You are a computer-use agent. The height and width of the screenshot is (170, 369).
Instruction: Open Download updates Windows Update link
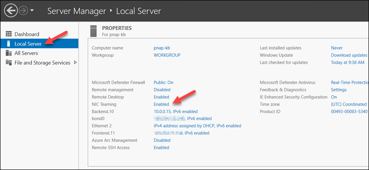(349, 55)
